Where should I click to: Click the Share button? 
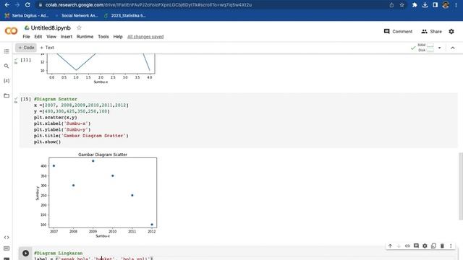pos(432,31)
